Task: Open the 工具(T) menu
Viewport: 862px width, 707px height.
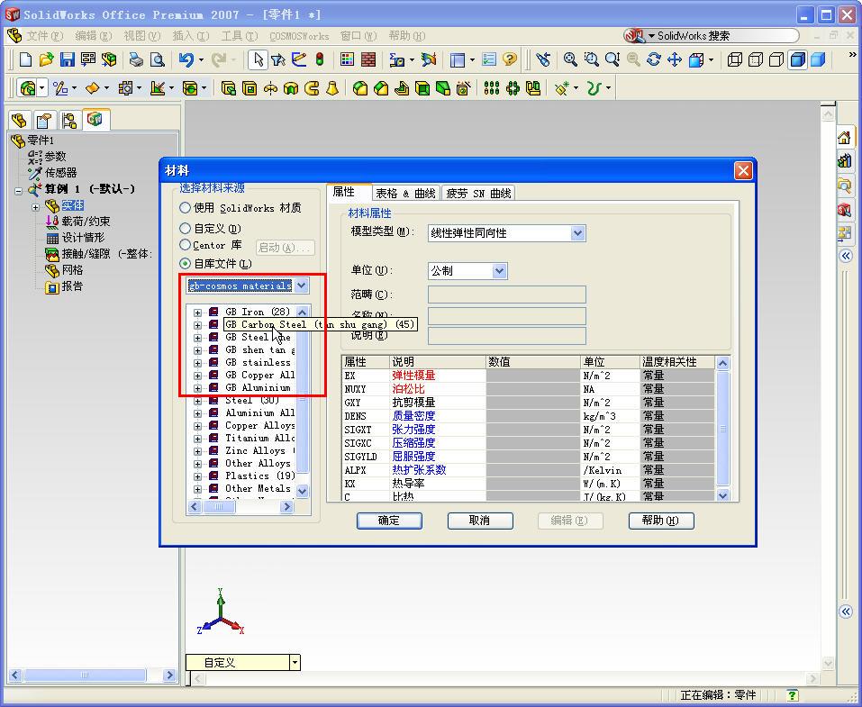Action: [239, 36]
